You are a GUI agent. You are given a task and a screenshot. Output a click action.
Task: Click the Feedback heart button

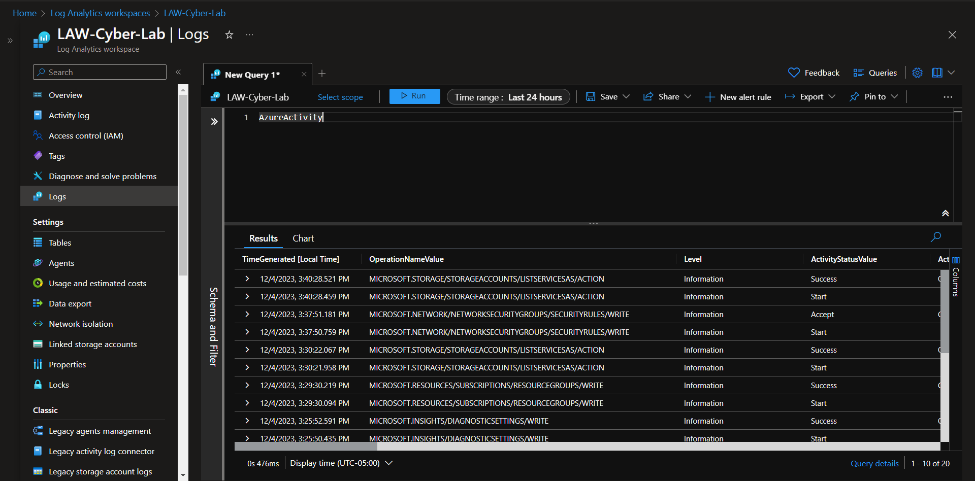(814, 73)
